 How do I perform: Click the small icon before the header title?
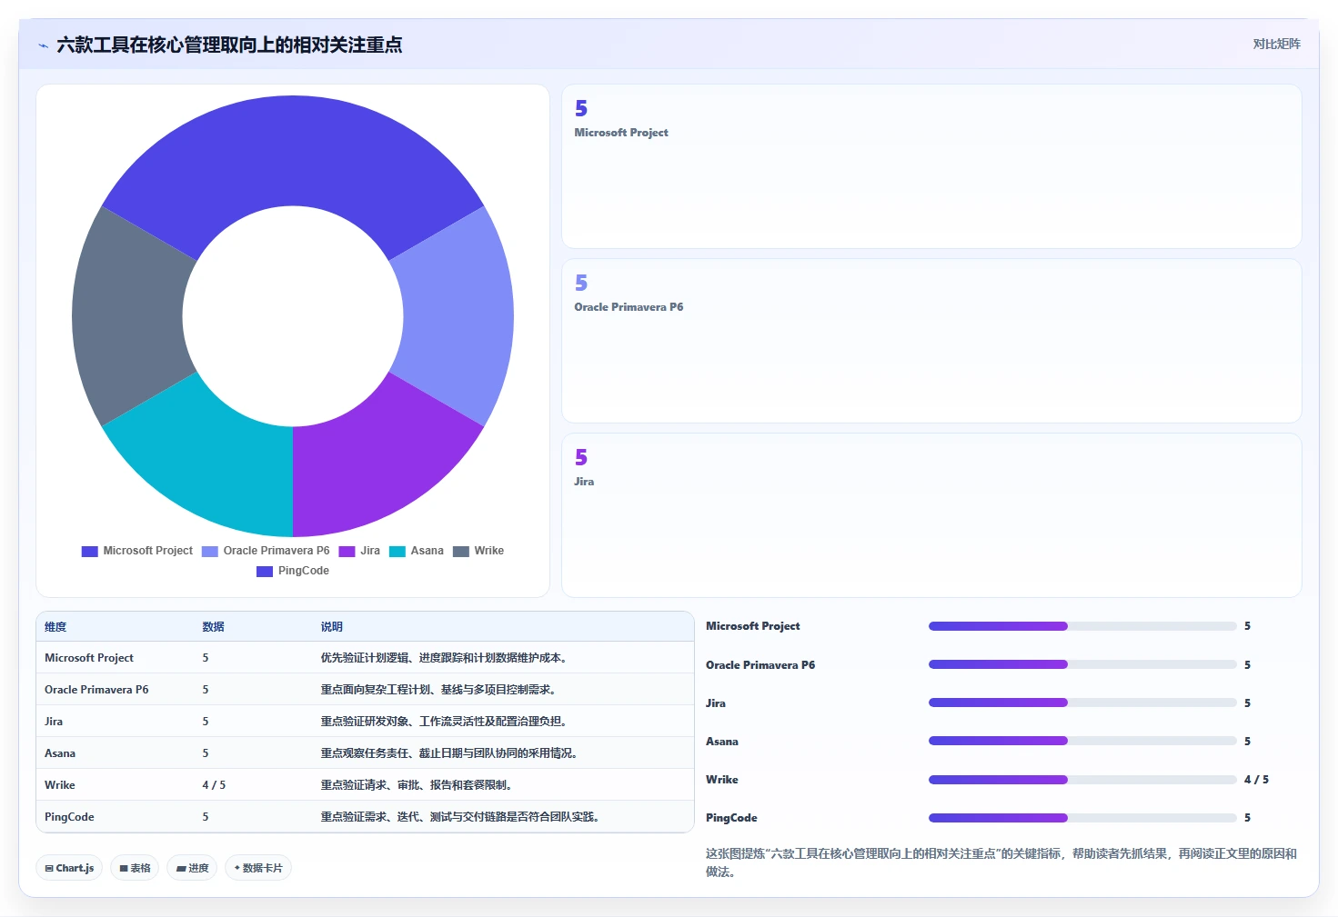click(43, 45)
